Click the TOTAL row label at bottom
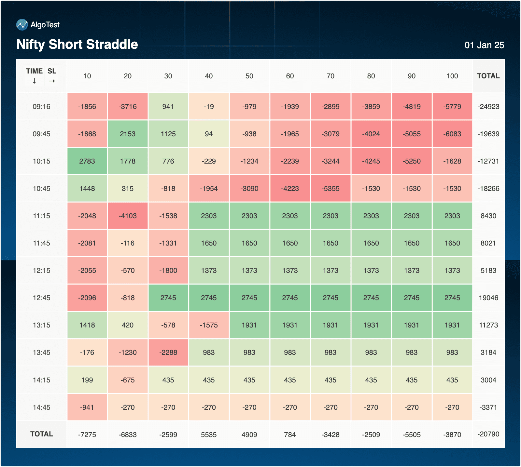Viewport: 521px width, 467px height. (41, 434)
